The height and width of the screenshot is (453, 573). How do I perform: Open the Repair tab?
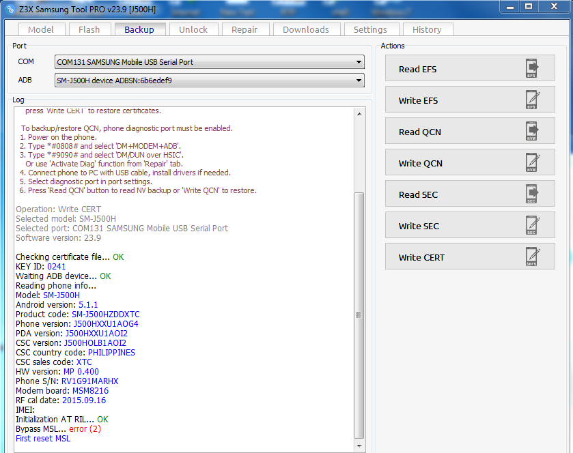(245, 29)
